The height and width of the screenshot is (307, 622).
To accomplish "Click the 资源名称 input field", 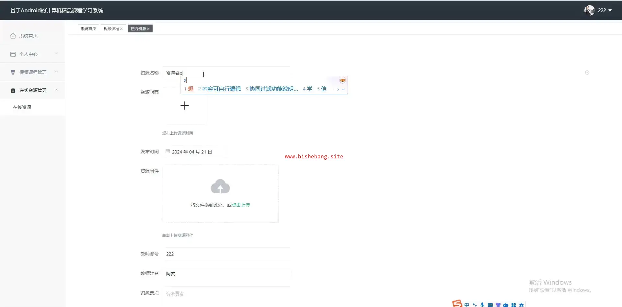I will (227, 73).
